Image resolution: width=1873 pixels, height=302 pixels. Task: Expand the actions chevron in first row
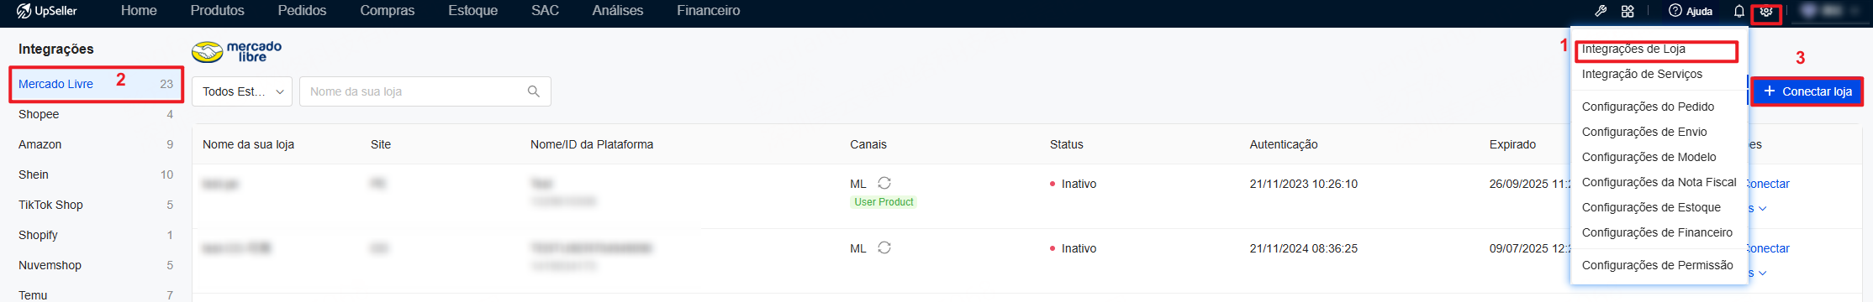click(1763, 209)
